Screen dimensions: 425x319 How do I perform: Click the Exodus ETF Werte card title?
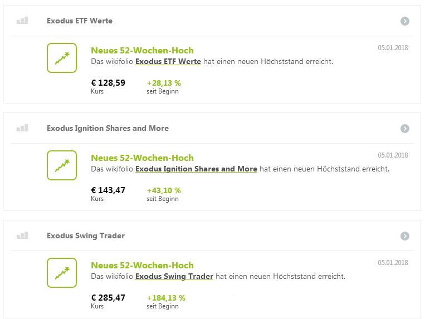coord(80,21)
